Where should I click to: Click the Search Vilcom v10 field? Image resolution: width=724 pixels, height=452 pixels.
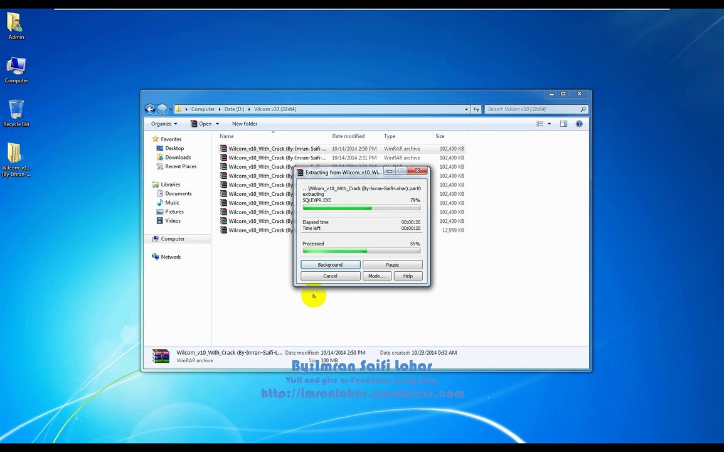tap(531, 109)
